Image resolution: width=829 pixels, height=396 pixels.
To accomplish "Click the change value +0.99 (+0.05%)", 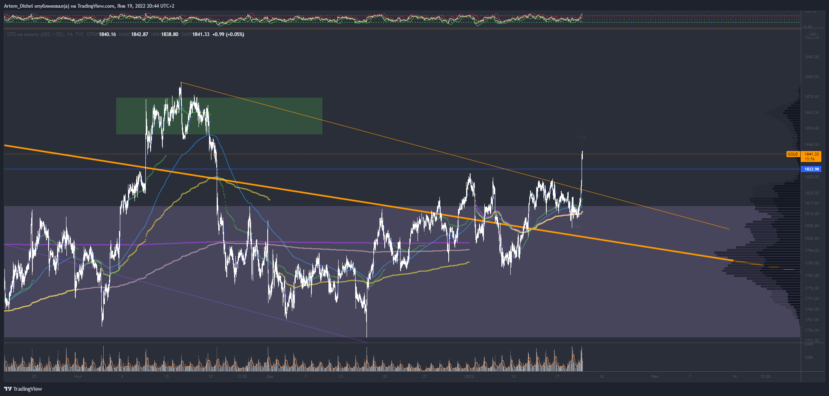I will pyautogui.click(x=228, y=34).
